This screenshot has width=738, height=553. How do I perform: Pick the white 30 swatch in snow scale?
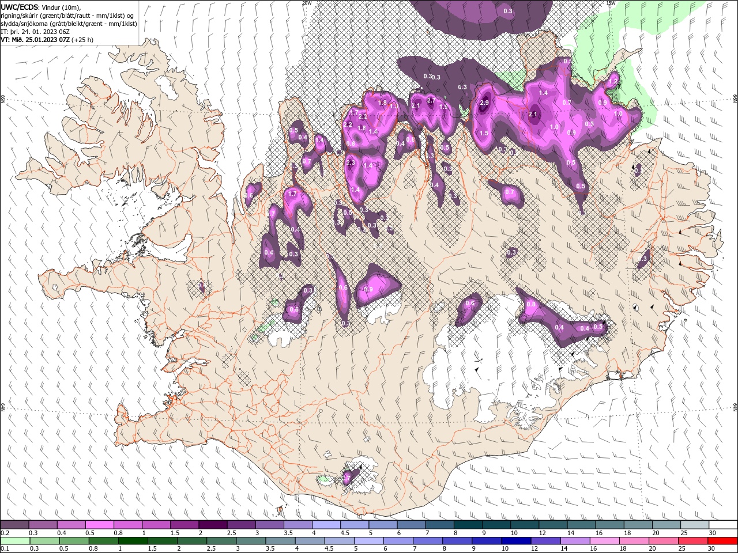724,524
